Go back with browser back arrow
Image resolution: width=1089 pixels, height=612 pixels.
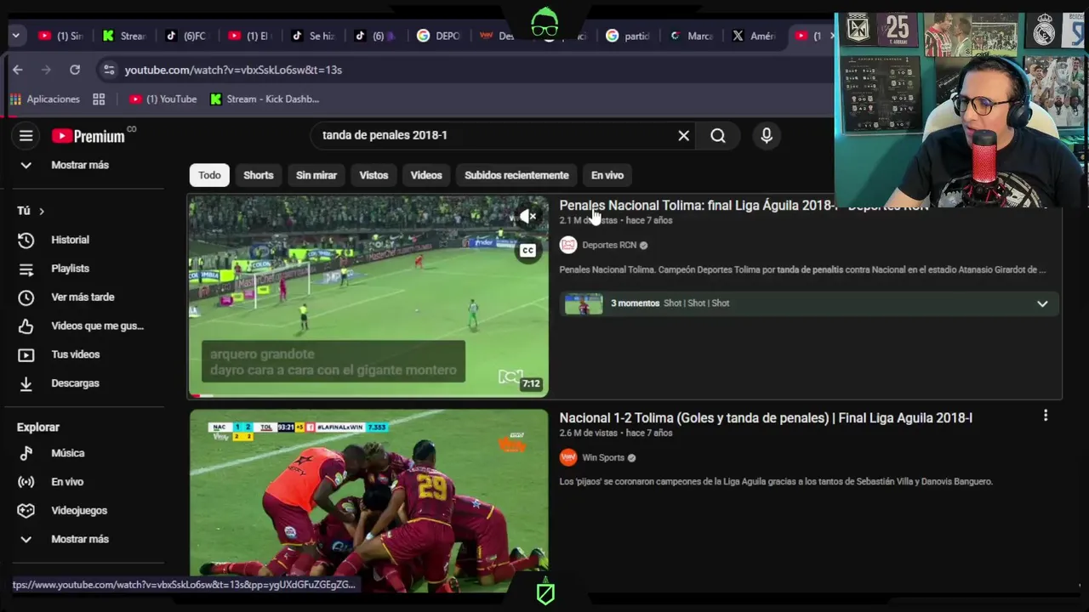(18, 70)
